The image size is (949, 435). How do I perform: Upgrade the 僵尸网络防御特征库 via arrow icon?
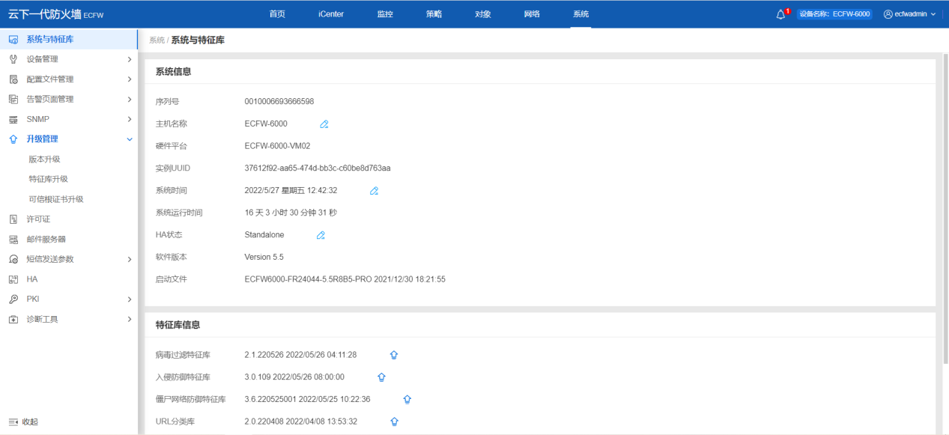407,400
